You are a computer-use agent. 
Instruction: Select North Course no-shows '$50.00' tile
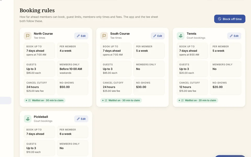click(x=73, y=87)
